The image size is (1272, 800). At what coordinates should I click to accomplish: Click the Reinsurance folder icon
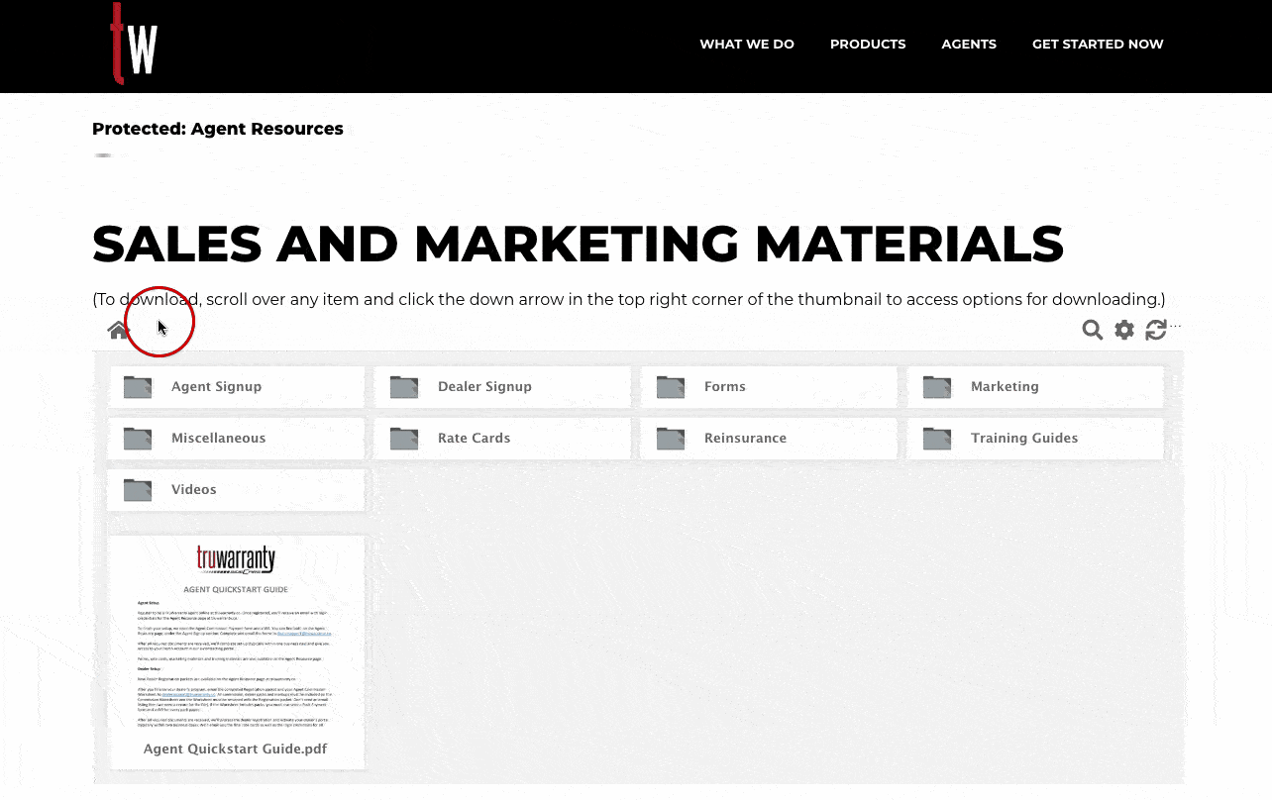[671, 439]
